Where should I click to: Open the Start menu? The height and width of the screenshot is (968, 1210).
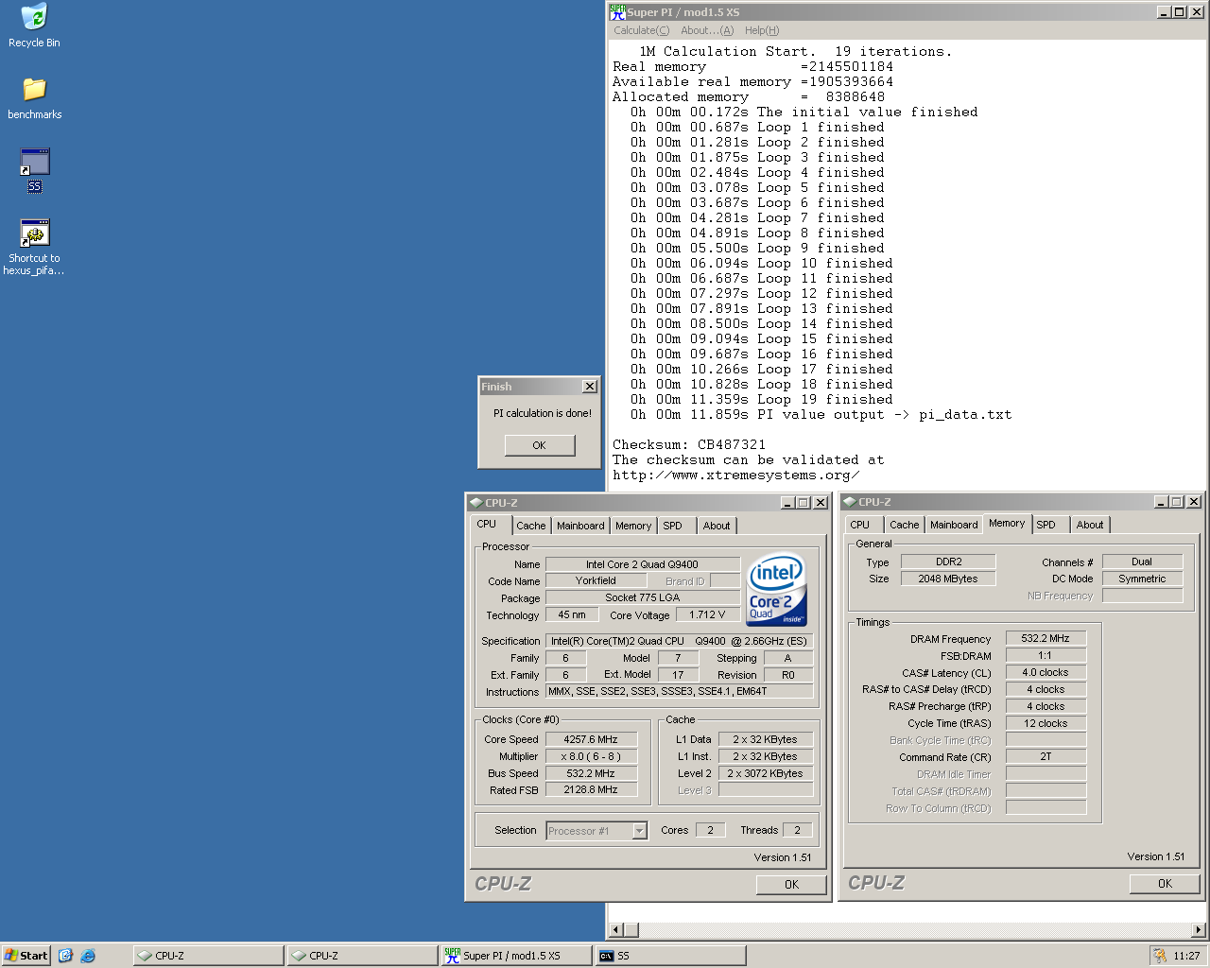pyautogui.click(x=26, y=956)
